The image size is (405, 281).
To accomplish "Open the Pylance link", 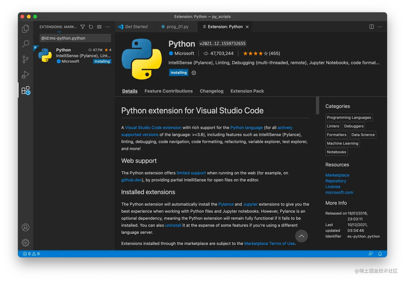I will pyautogui.click(x=226, y=204).
